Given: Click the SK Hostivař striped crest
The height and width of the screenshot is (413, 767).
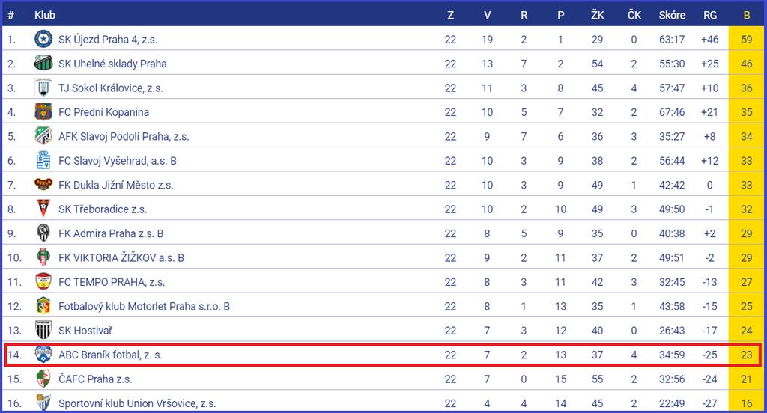Looking at the screenshot, I should [43, 330].
